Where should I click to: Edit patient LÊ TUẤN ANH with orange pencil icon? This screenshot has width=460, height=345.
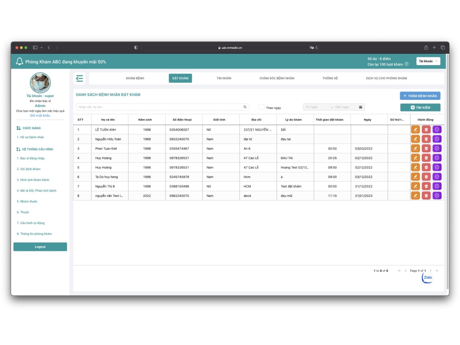[415, 129]
